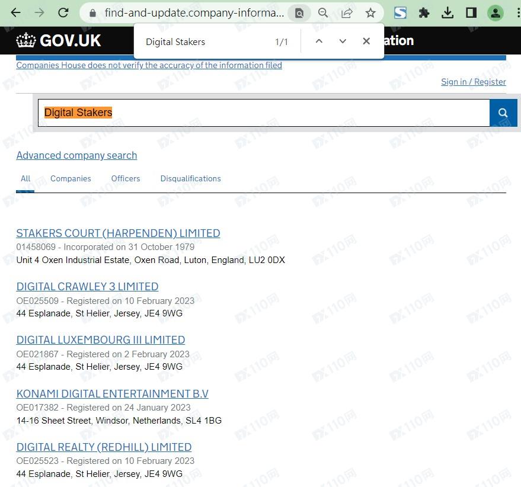The width and height of the screenshot is (521, 487).
Task: Click the zoom magnifier icon in address bar
Action: 323,13
